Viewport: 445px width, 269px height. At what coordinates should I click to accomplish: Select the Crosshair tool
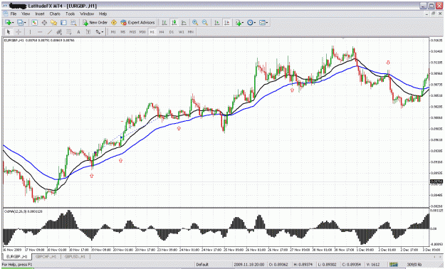(19, 32)
